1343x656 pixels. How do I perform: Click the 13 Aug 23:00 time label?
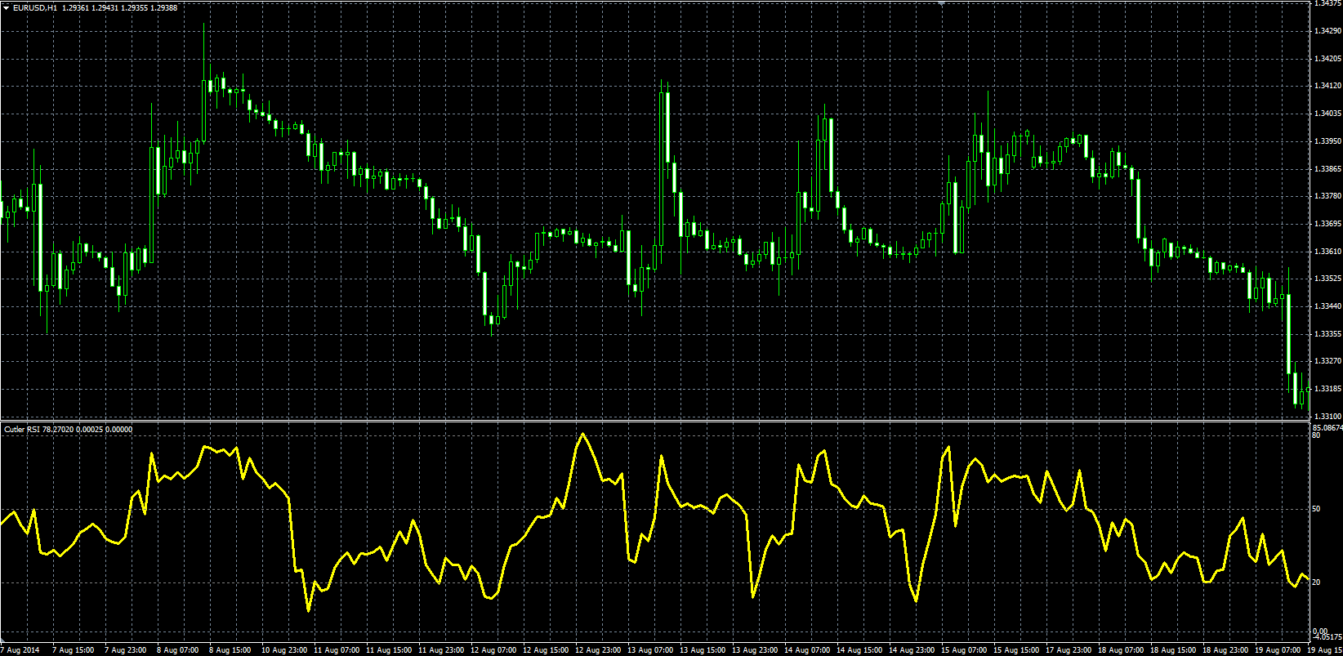755,650
